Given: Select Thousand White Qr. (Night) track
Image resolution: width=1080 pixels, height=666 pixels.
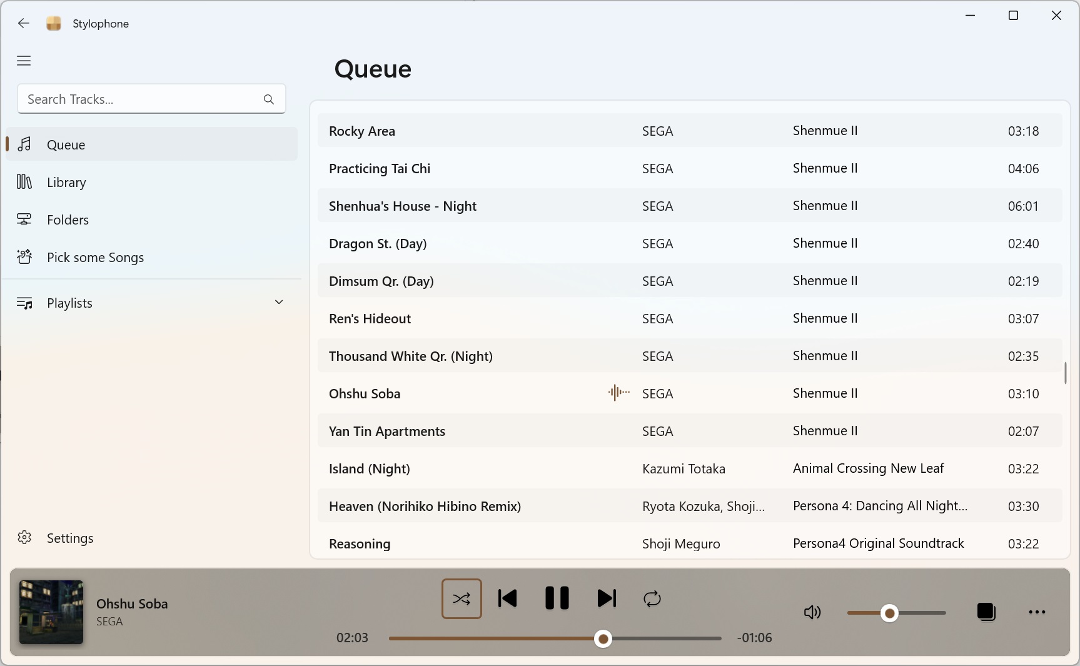Looking at the screenshot, I should pos(690,356).
